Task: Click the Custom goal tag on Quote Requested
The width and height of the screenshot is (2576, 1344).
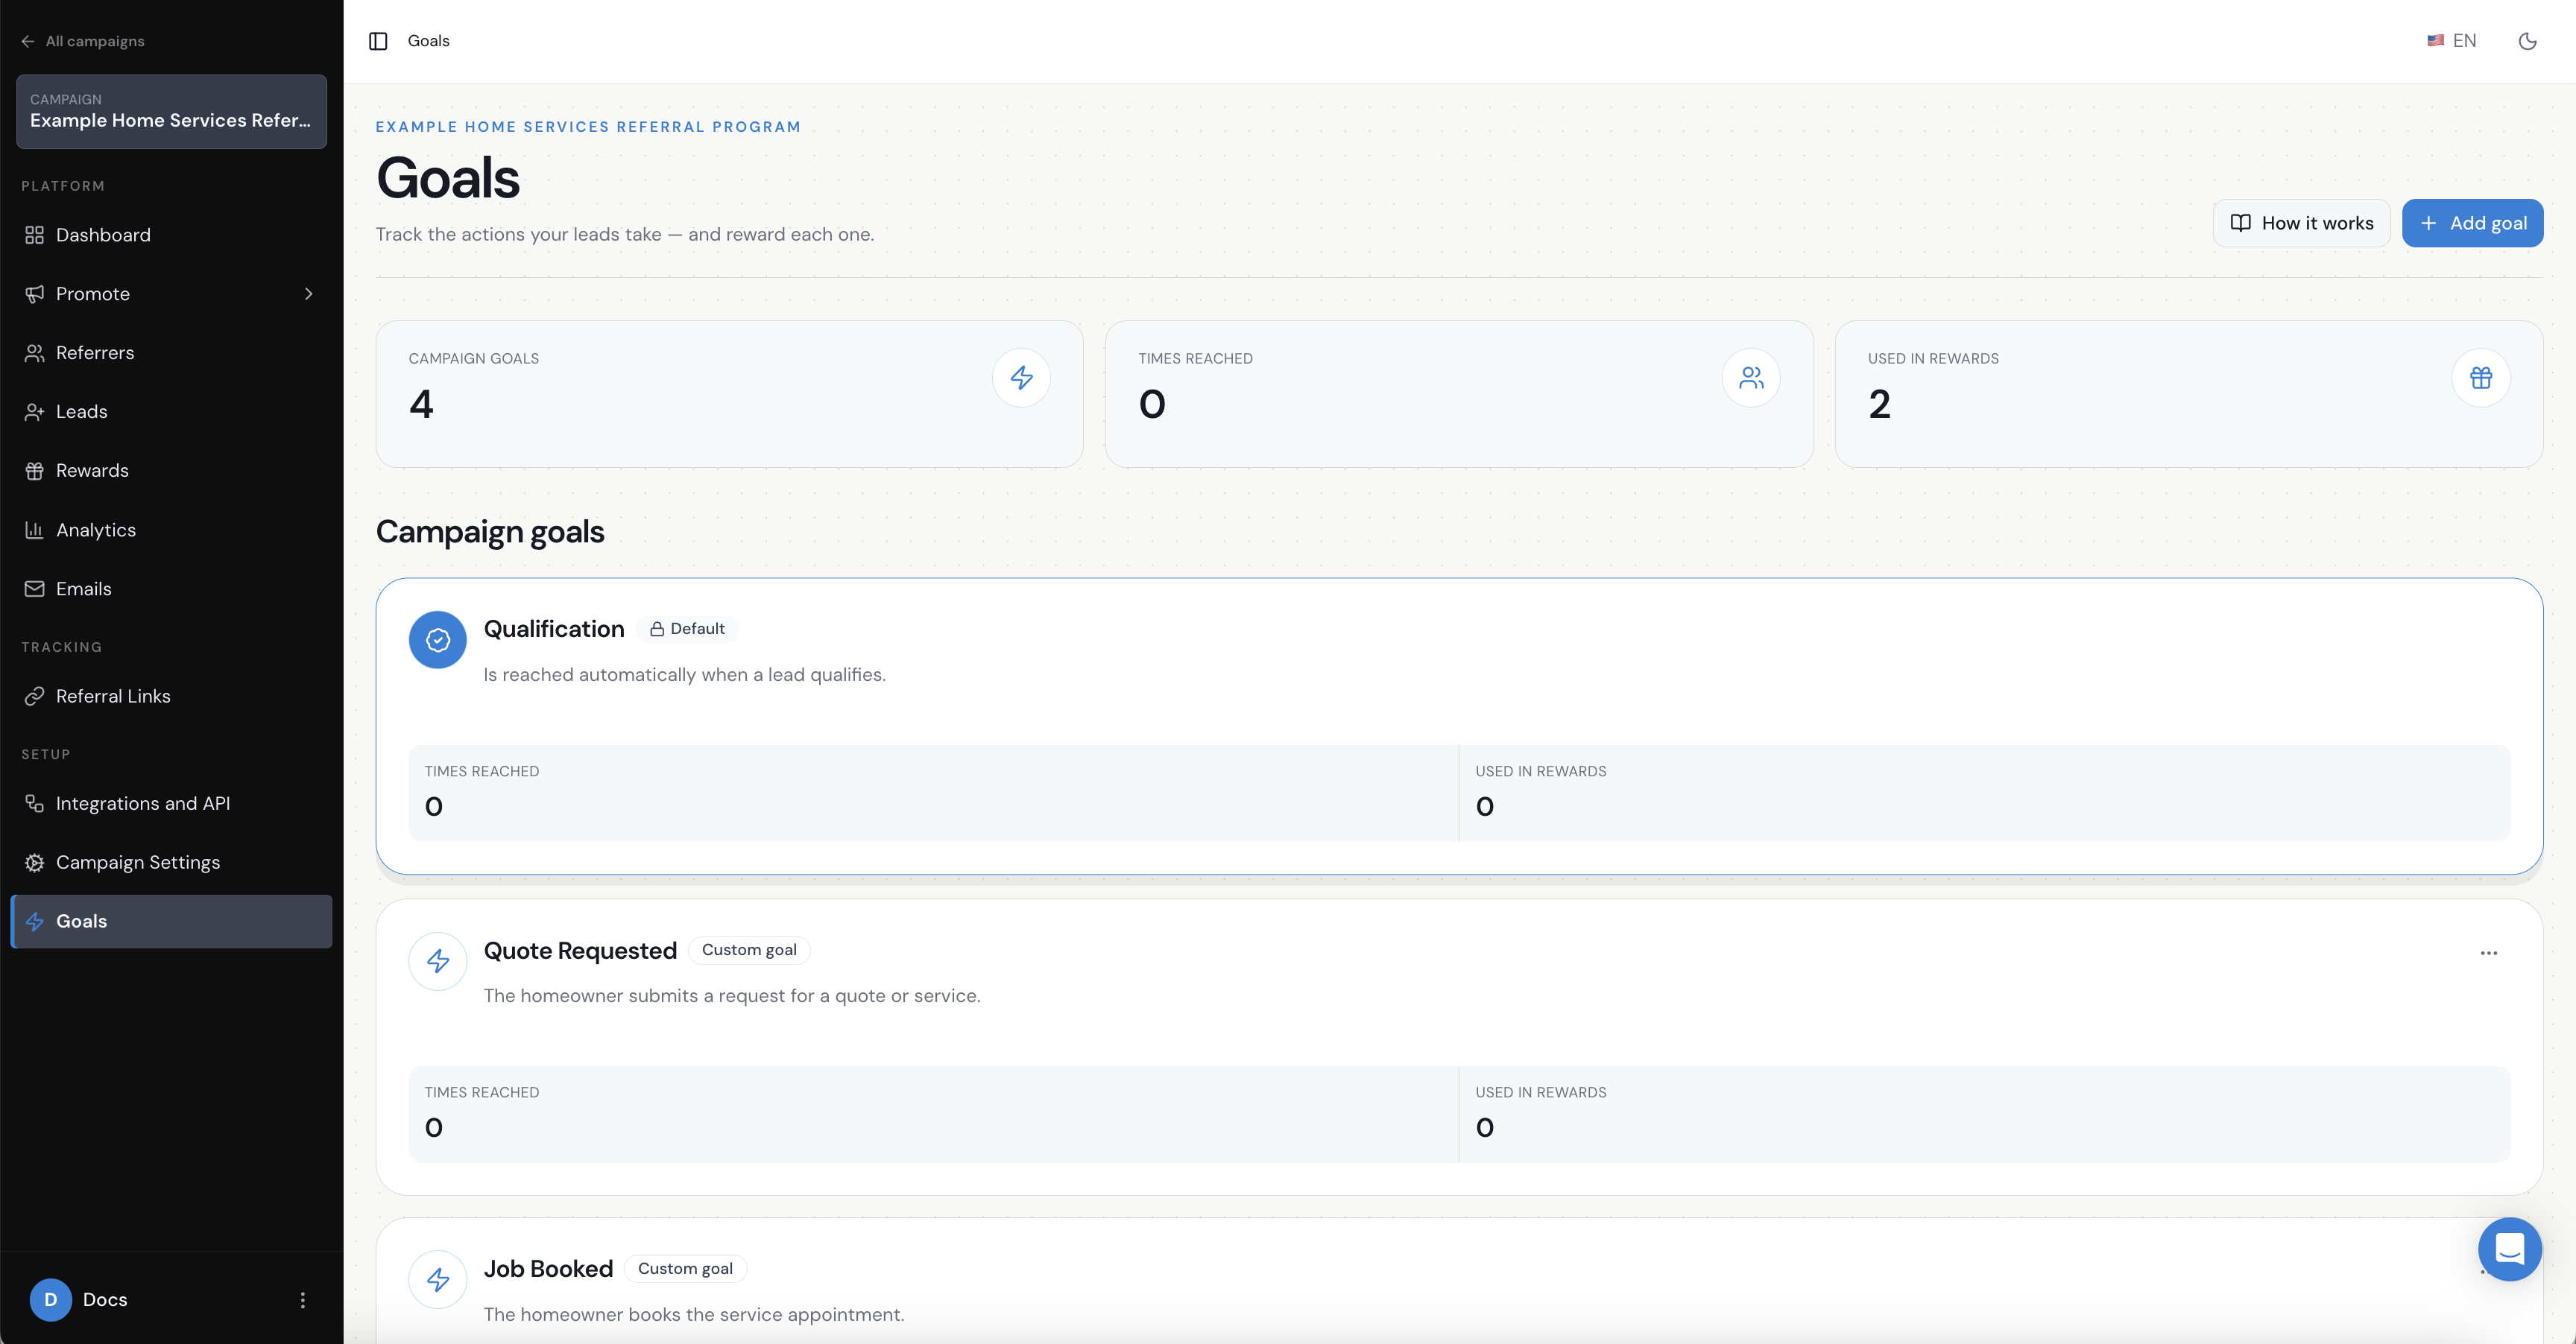Action: point(749,951)
